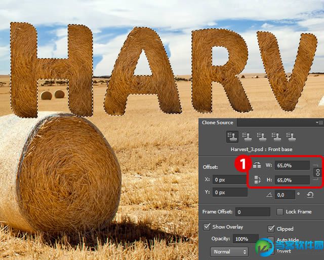The width and height of the screenshot is (324, 260).
Task: Uncheck the Clipped checkbox
Action: [271, 229]
